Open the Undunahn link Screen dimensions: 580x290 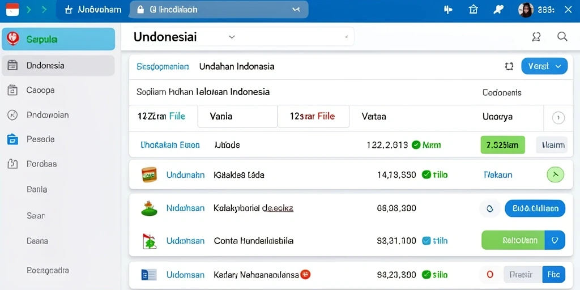point(185,175)
